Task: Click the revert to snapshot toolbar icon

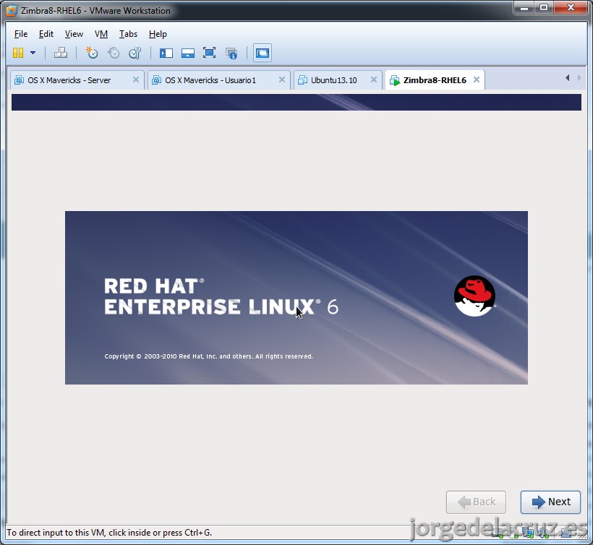Action: (x=114, y=53)
